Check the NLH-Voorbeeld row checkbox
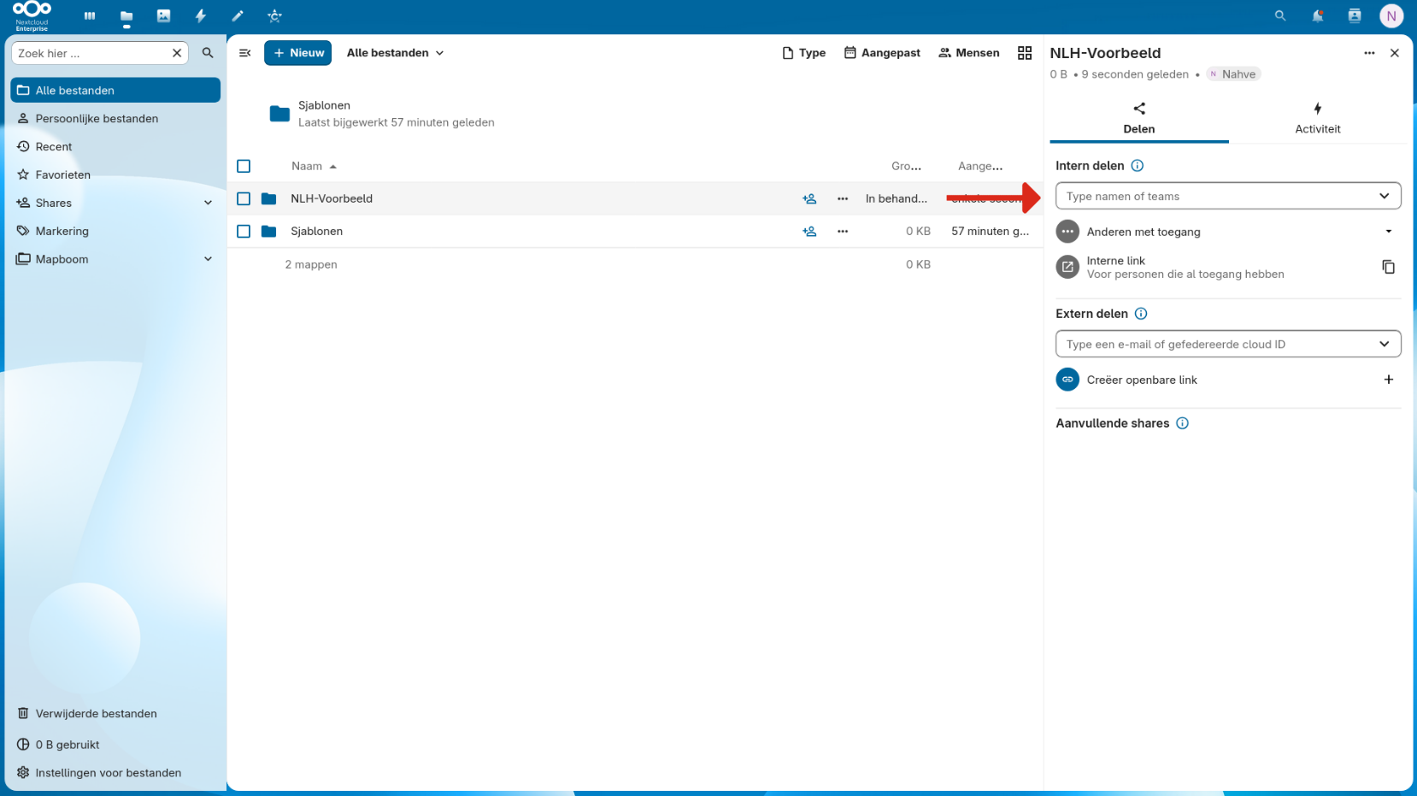This screenshot has width=1417, height=796. [244, 198]
